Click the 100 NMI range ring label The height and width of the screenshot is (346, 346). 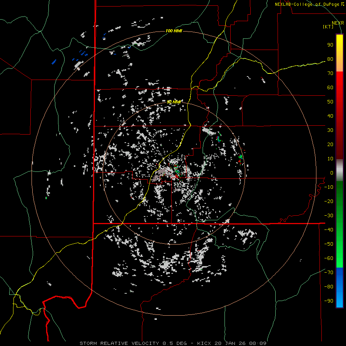pyautogui.click(x=174, y=31)
